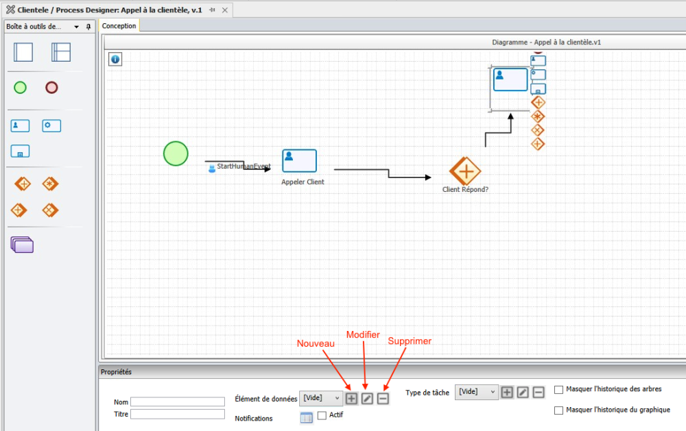
Task: Choose the Human task tool in toolbox
Action: (20, 126)
